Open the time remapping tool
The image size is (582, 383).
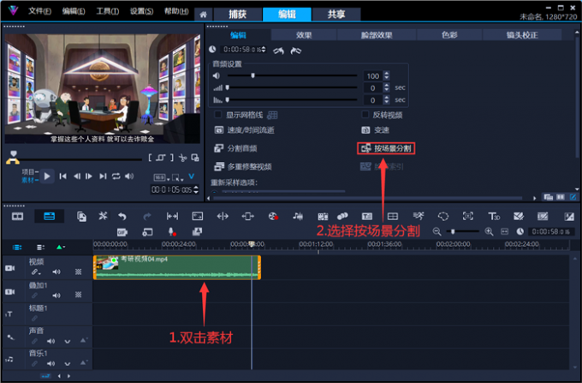coord(419,216)
